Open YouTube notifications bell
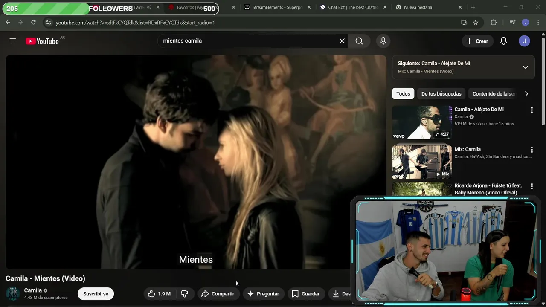Image resolution: width=546 pixels, height=307 pixels. tap(503, 41)
